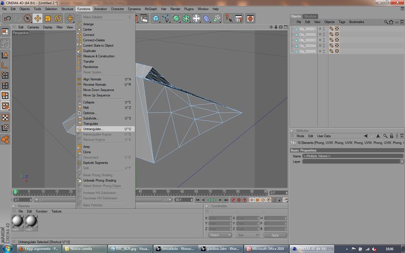Click the Attributes lock icon
Screen dimensions: 405x253
(392, 136)
